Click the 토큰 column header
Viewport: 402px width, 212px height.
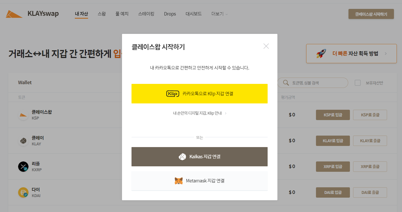[22, 97]
